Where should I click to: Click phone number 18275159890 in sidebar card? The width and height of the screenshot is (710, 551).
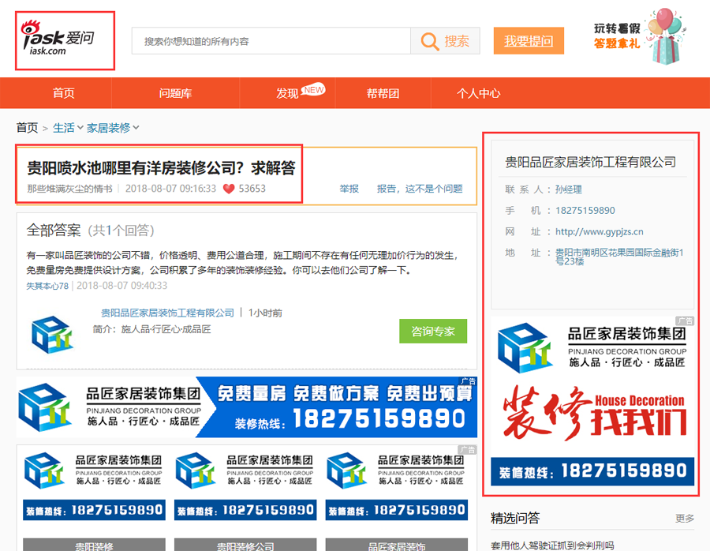(585, 210)
